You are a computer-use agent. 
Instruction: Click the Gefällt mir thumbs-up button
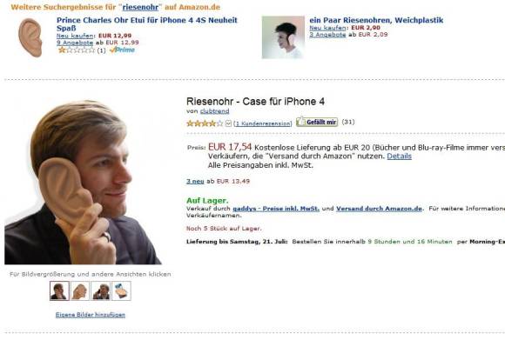tap(317, 122)
